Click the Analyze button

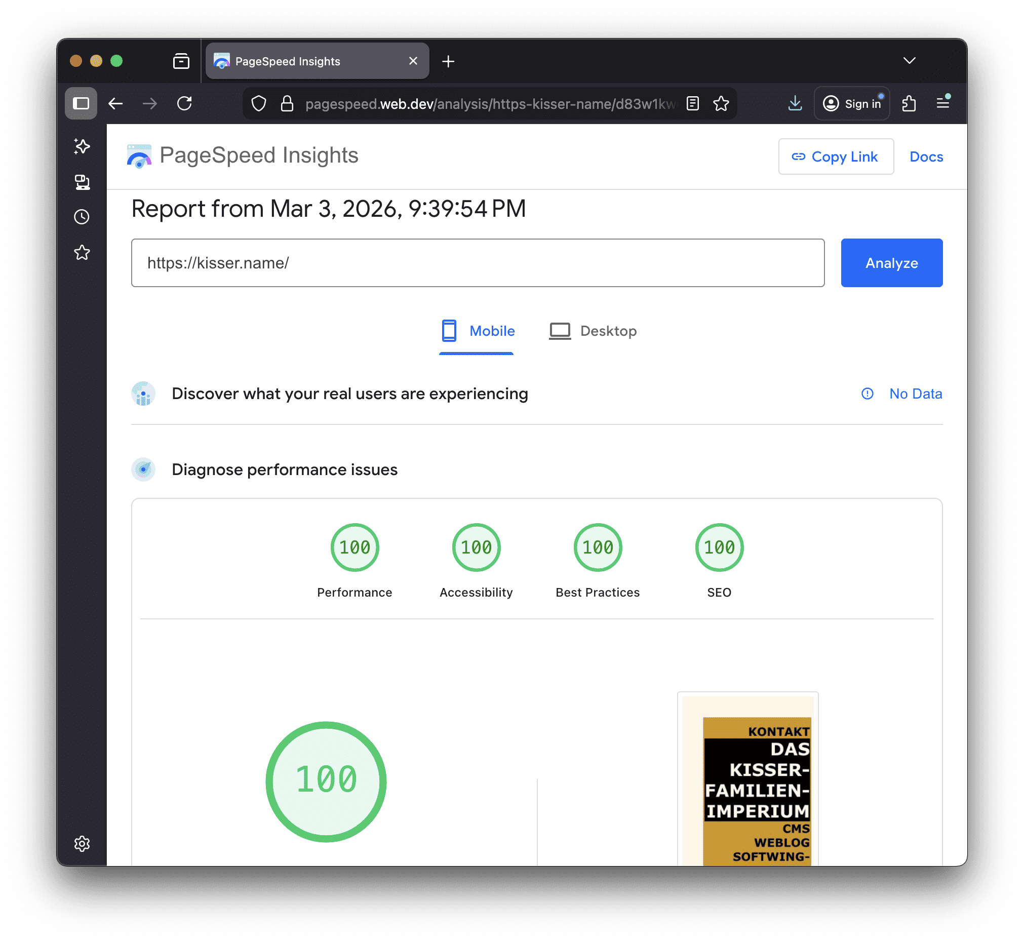[x=892, y=263]
